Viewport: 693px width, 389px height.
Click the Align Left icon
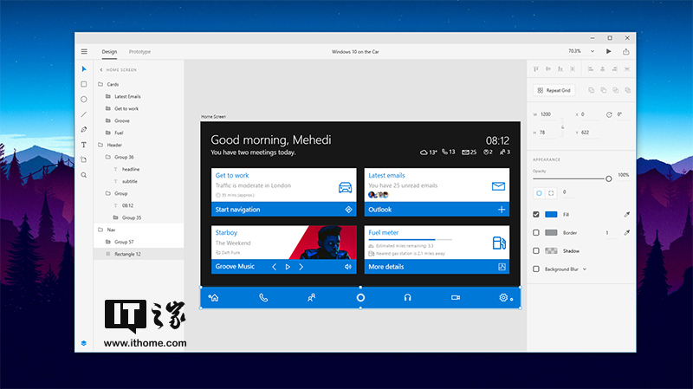coord(591,69)
